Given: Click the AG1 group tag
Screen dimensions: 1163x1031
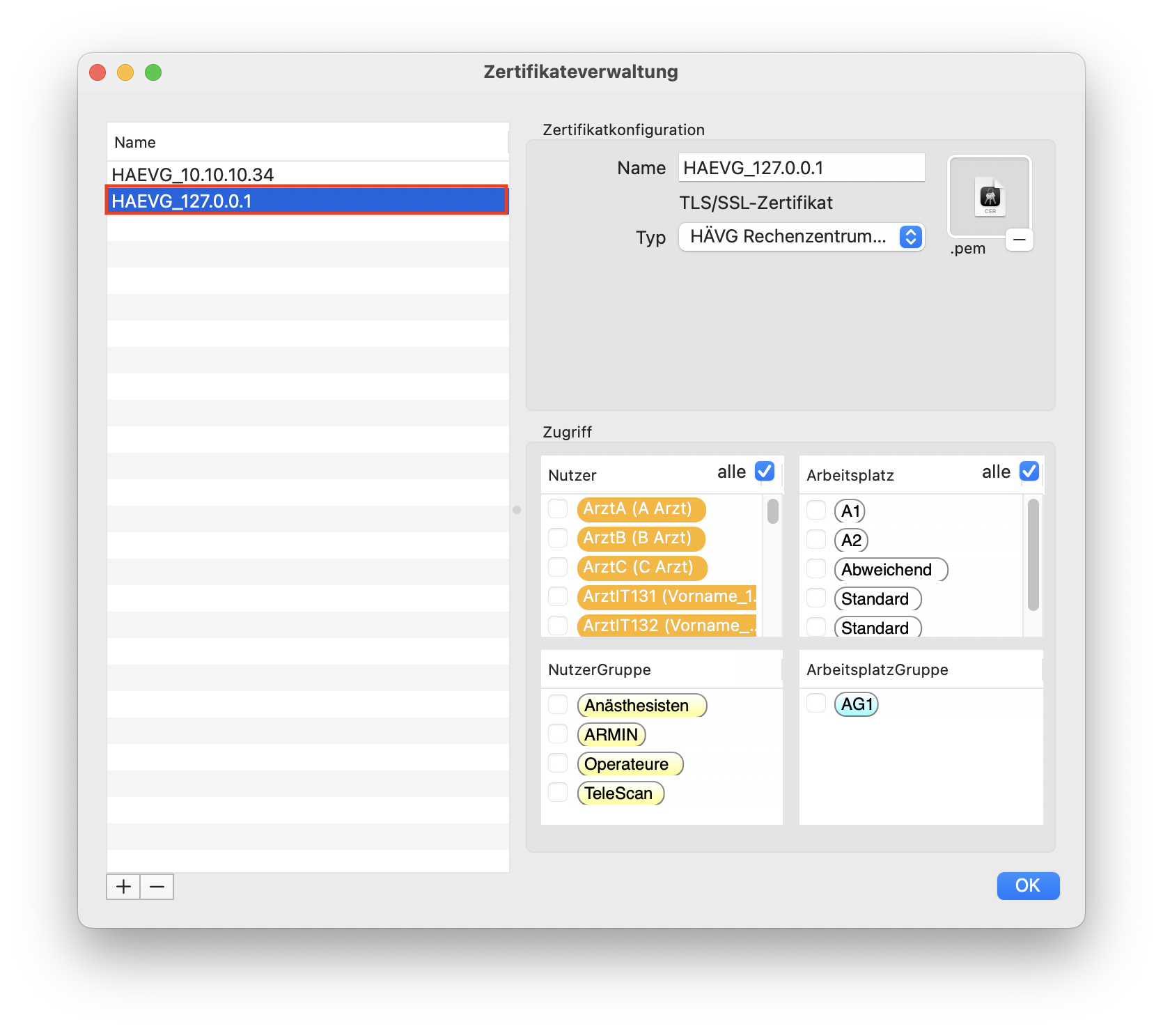Looking at the screenshot, I should [857, 704].
